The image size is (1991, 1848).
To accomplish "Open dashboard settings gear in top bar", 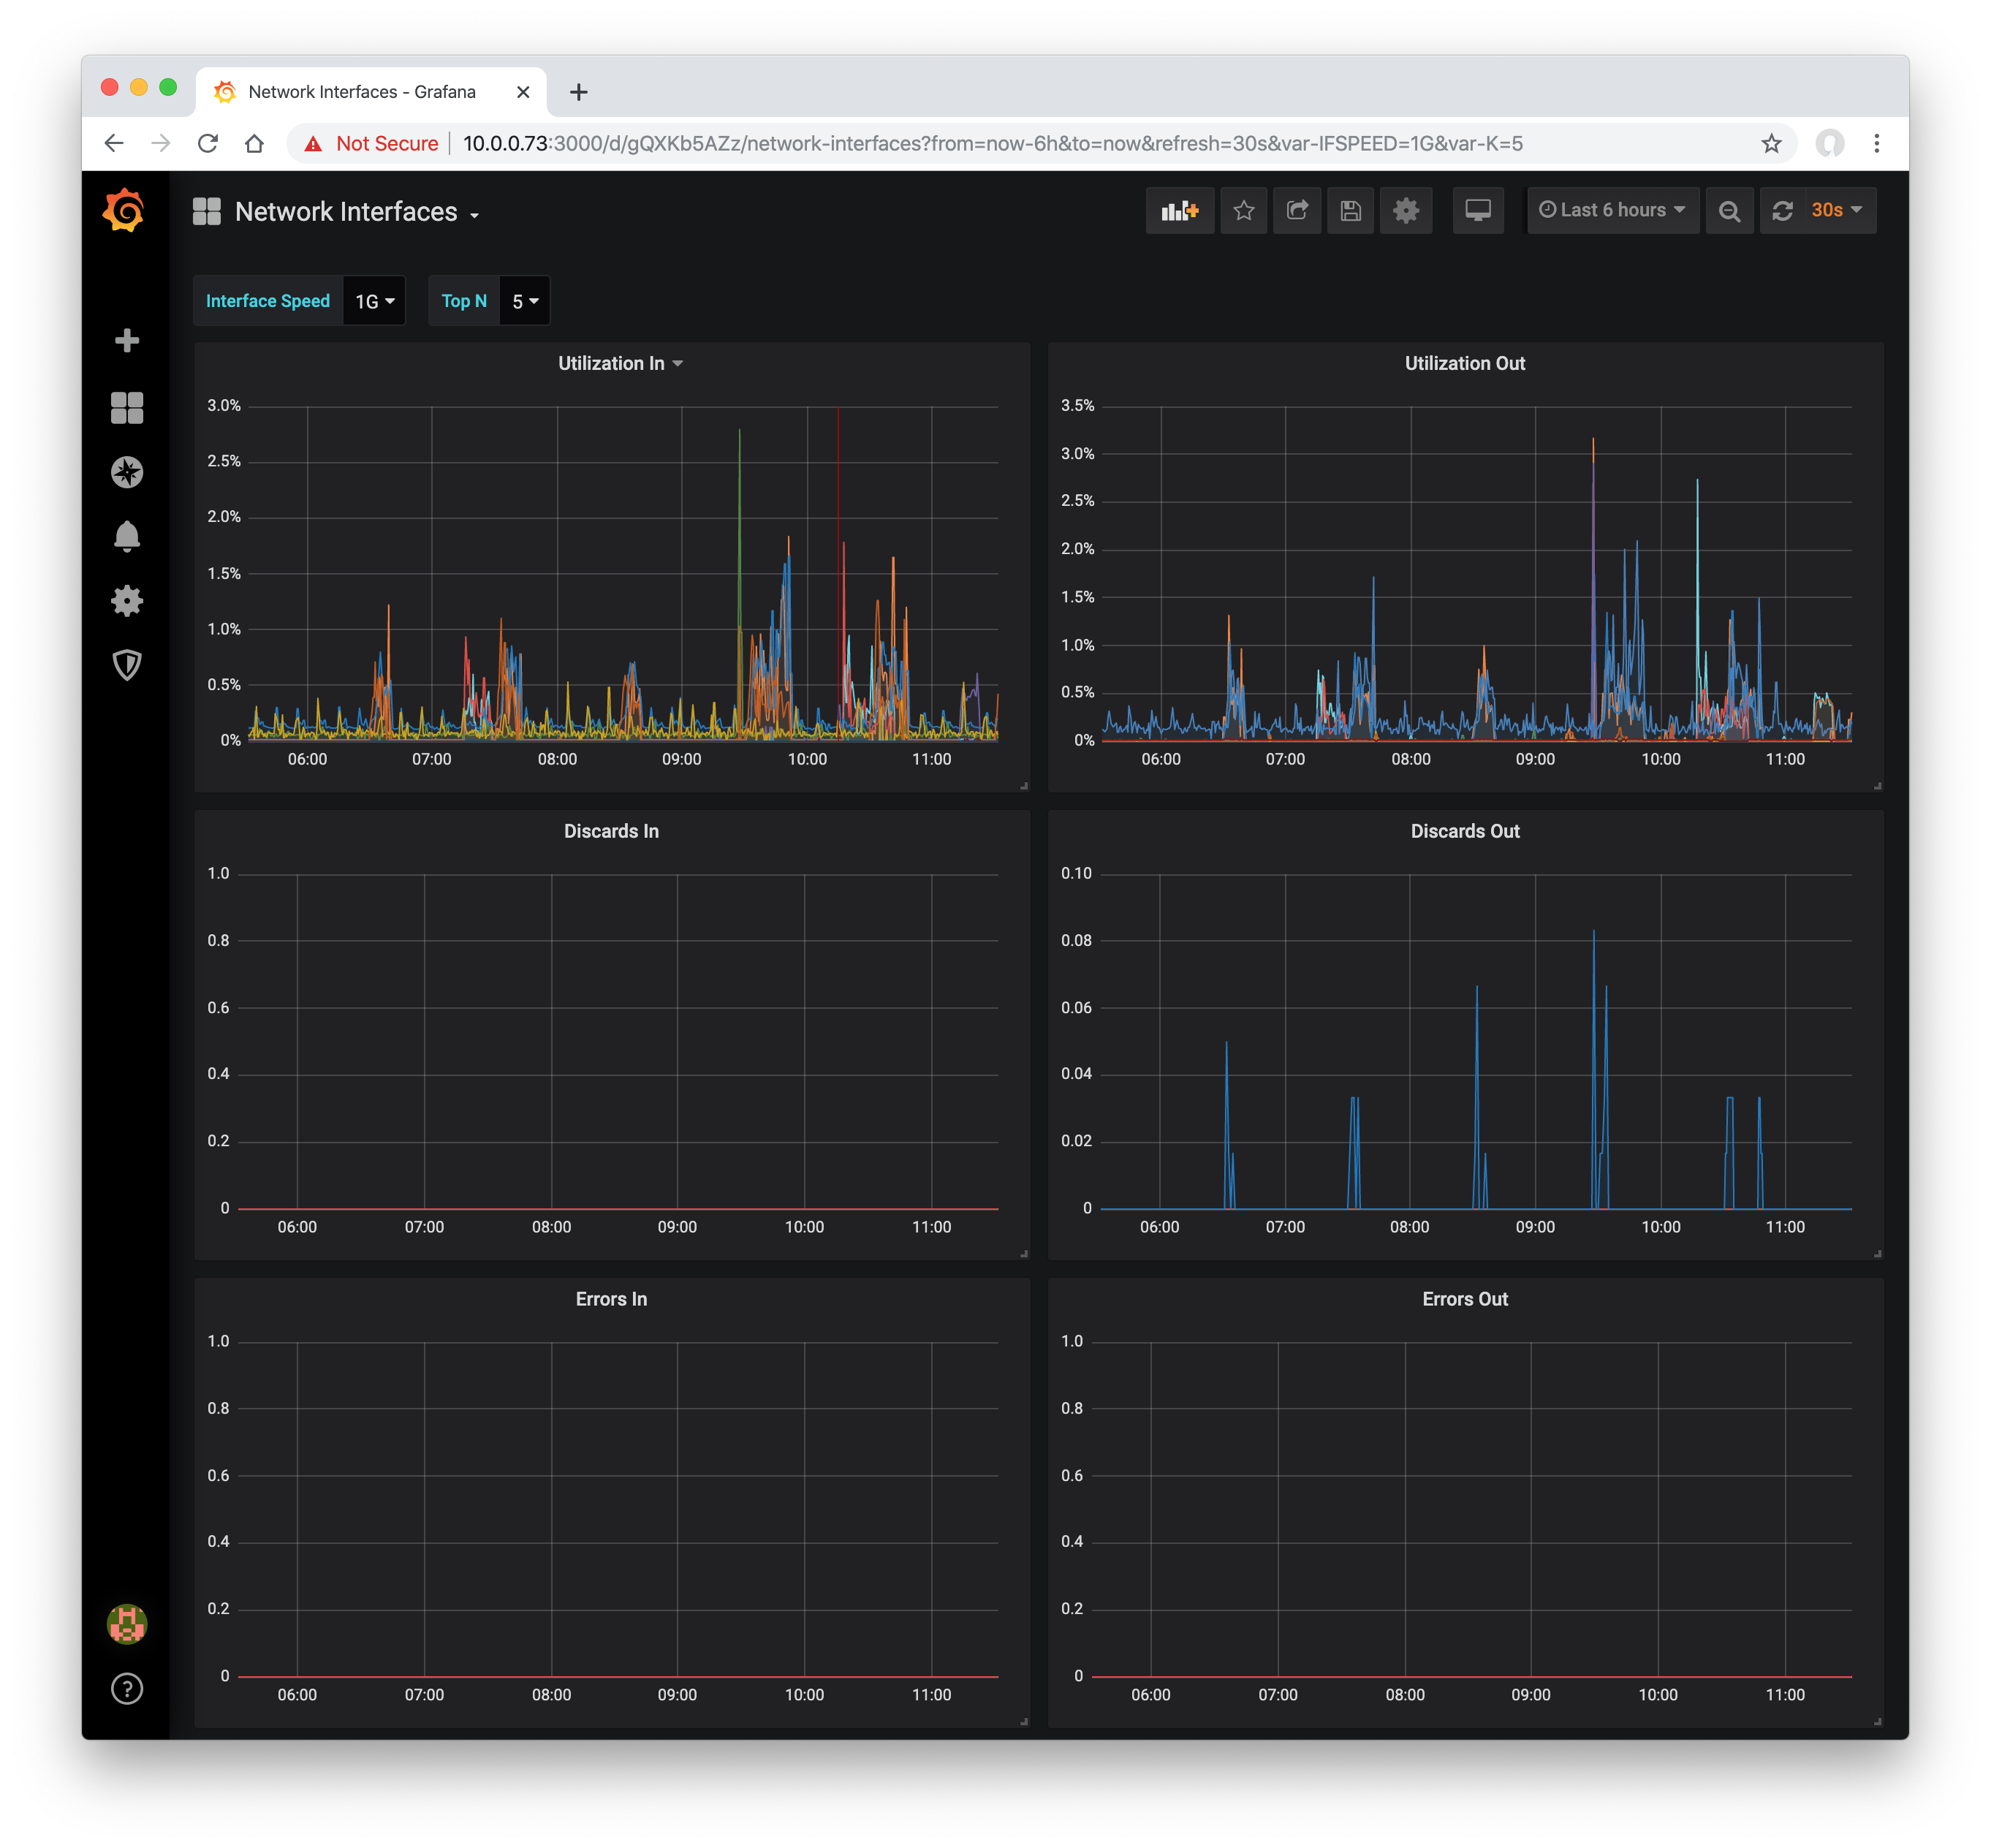I will click(1405, 210).
